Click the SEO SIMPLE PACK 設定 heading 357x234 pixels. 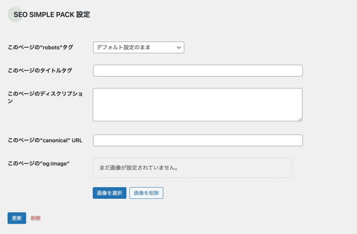click(52, 15)
